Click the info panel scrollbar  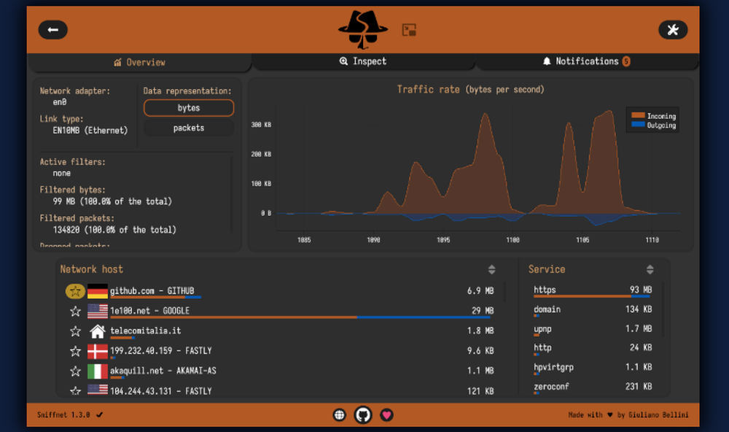point(232,193)
